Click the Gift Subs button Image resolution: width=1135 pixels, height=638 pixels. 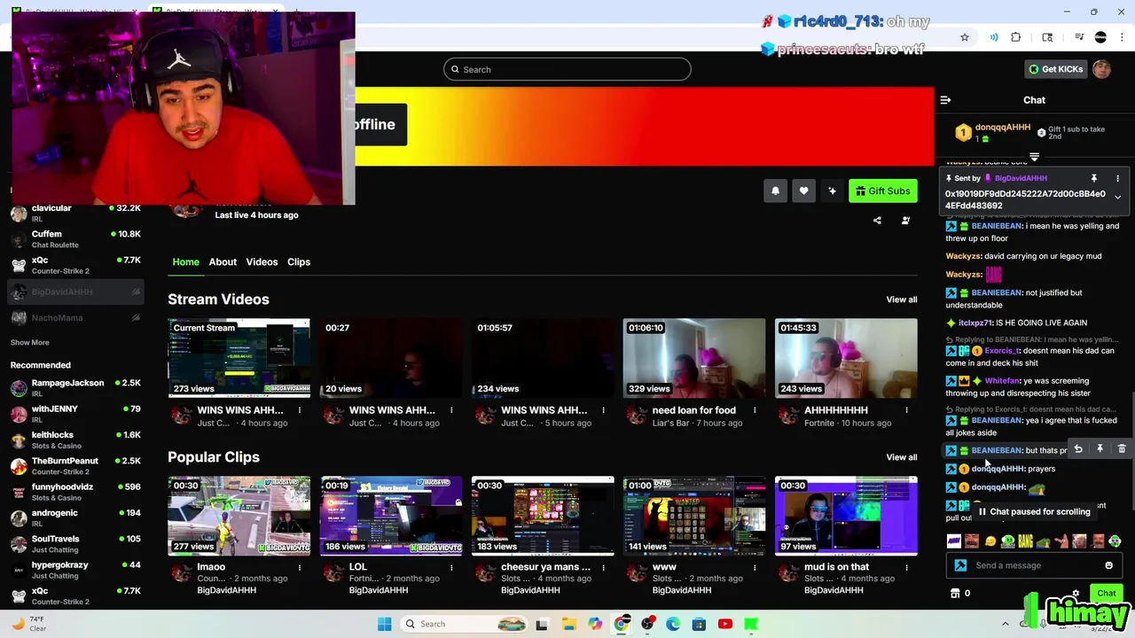coord(882,191)
